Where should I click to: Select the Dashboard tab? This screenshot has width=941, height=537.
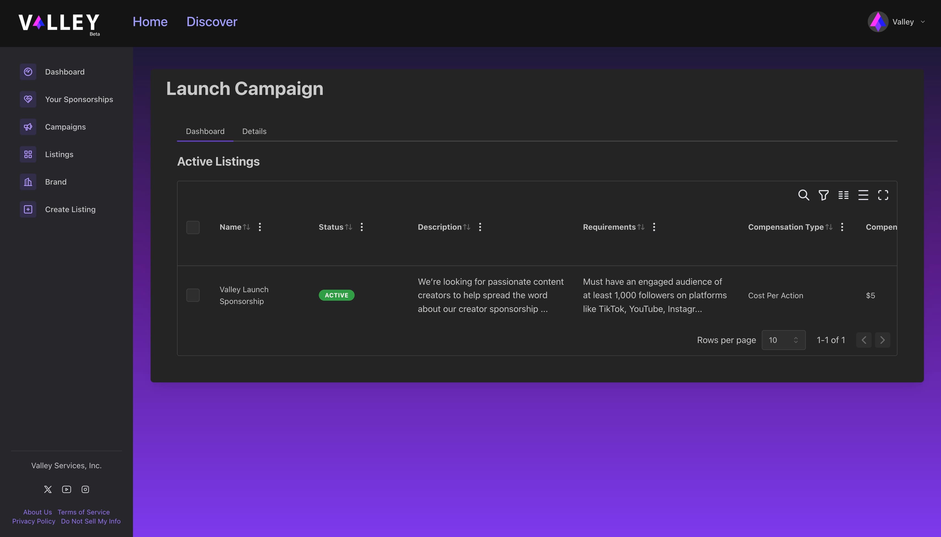pyautogui.click(x=205, y=131)
